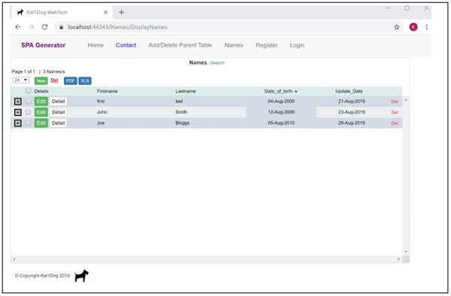Expand the row for Joe Bloggs
The image size is (451, 296).
tap(18, 123)
